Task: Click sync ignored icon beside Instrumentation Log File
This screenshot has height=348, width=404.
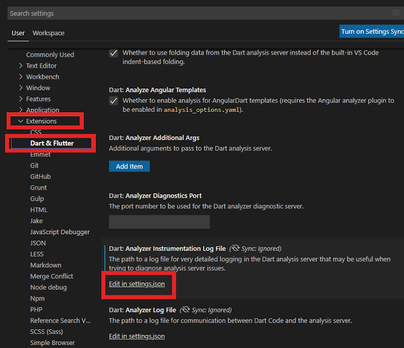Action: pos(235,248)
